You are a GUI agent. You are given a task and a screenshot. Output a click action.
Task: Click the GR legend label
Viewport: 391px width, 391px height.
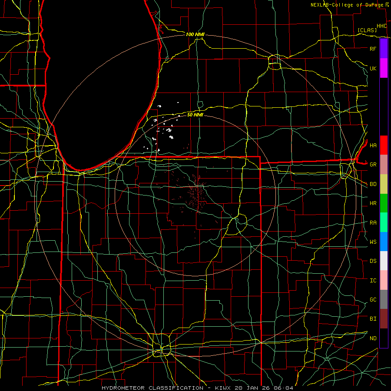coord(373,165)
